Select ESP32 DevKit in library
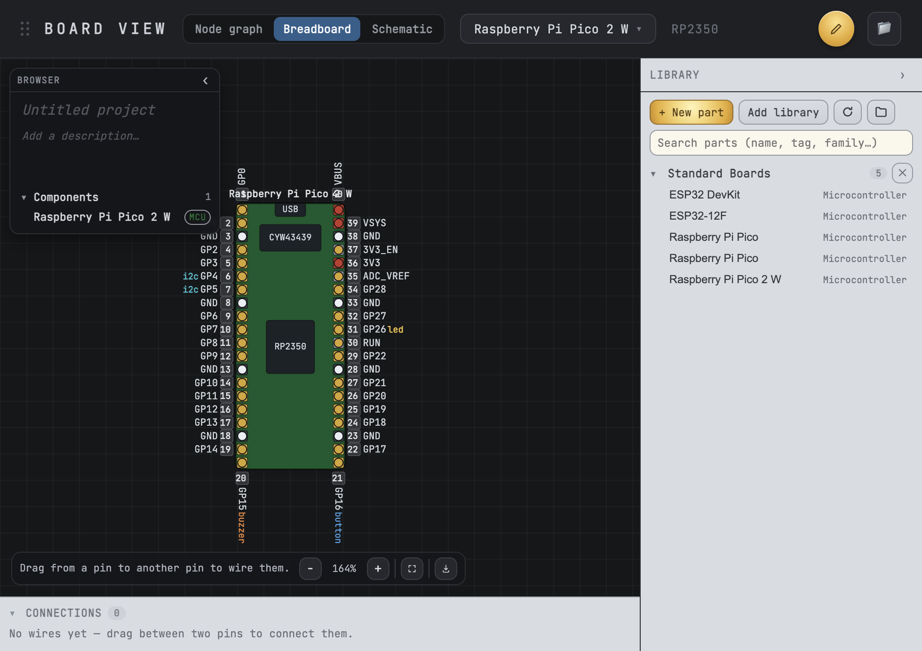 pos(781,195)
